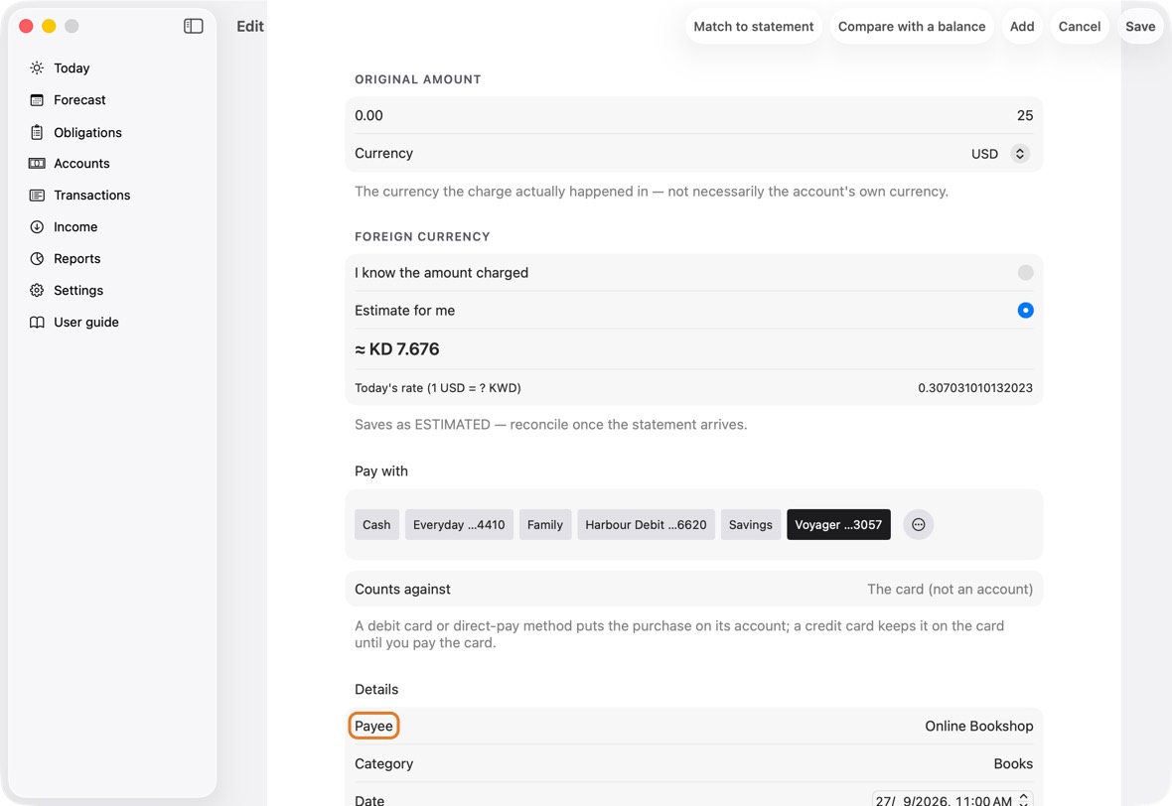Viewport: 1172px width, 806px height.
Task: Click the Today sun icon
Action: coord(37,67)
